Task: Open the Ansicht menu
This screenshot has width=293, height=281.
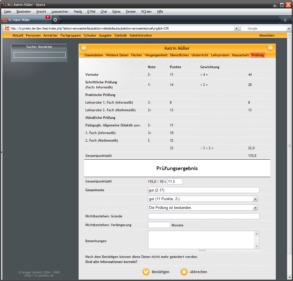Action: [41, 12]
